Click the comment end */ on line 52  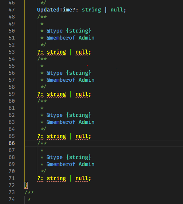coord(43,45)
